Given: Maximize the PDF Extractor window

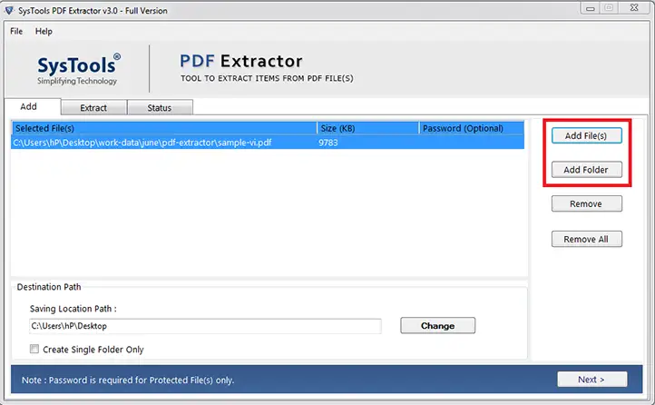Looking at the screenshot, I should [x=609, y=8].
